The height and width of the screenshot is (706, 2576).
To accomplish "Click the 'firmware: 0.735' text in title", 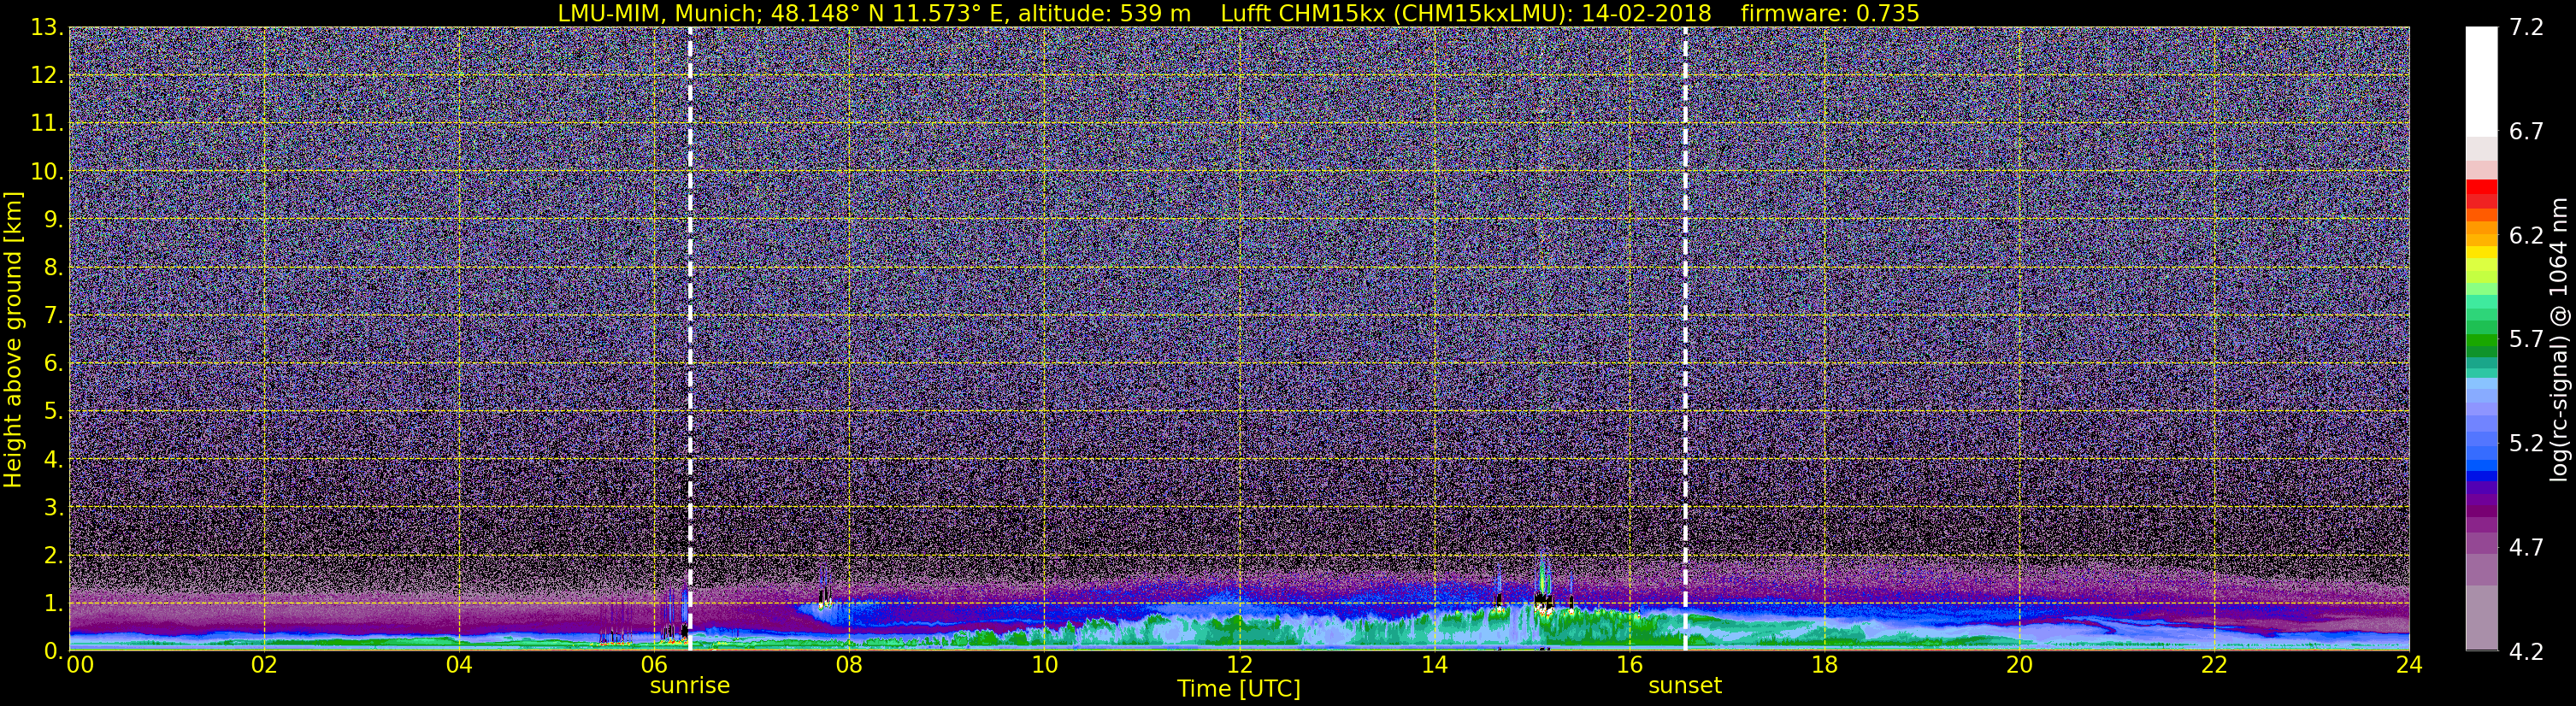I will coord(1829,13).
